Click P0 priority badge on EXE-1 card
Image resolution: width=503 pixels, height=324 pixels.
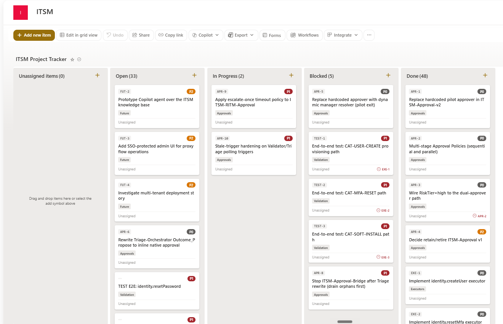tap(482, 273)
